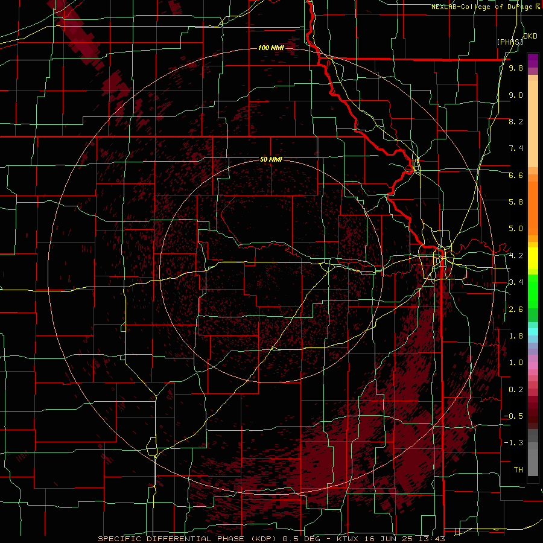This screenshot has height=543, width=543.
Task: Click the 9.0 color scale value
Action: click(x=516, y=95)
